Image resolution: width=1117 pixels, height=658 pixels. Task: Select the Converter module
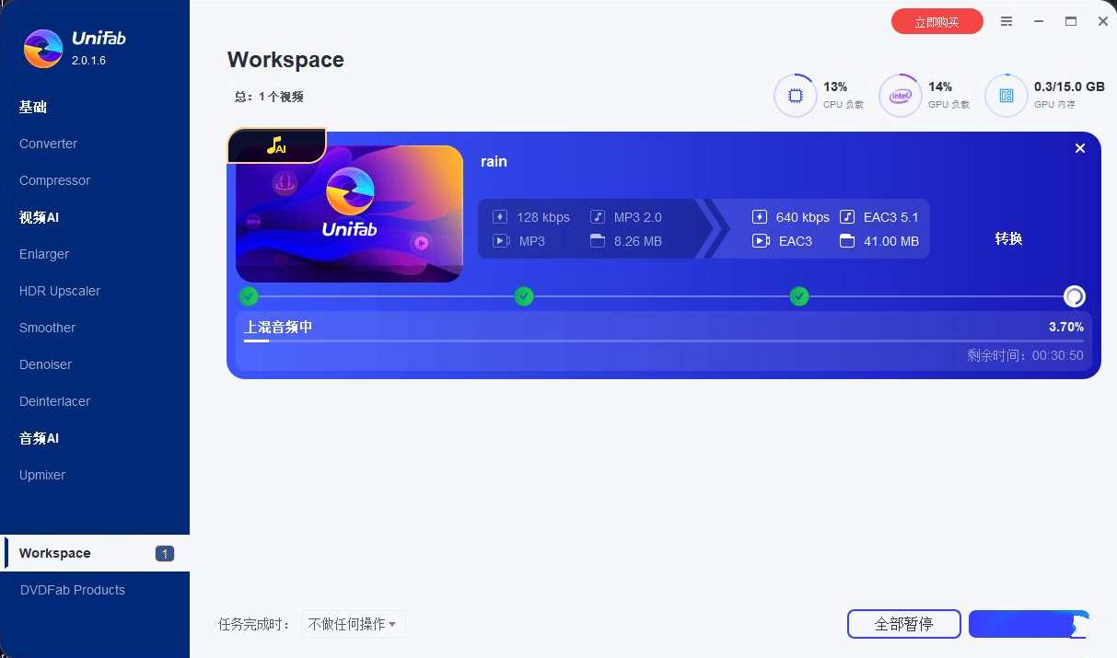[x=48, y=144]
